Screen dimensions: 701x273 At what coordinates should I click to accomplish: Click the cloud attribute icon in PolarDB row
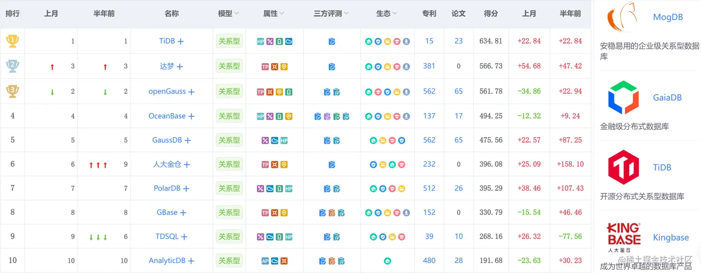pyautogui.click(x=270, y=189)
